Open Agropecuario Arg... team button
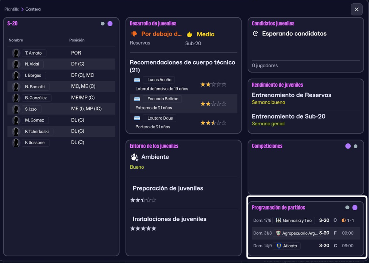 pyautogui.click(x=297, y=233)
